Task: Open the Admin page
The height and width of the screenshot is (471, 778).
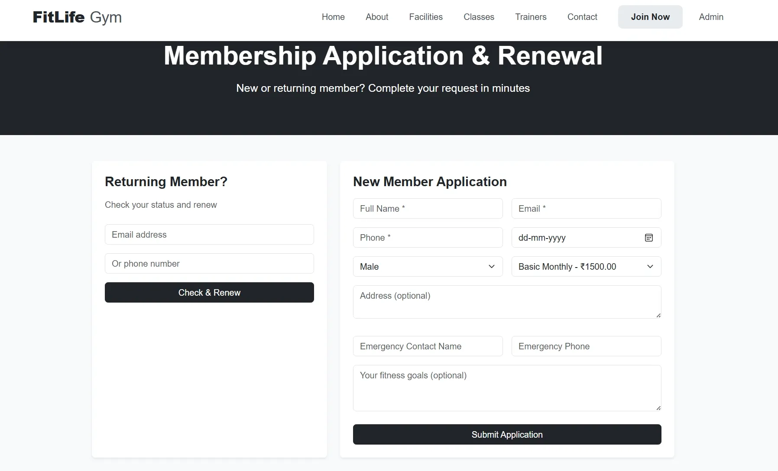Action: [x=710, y=17]
